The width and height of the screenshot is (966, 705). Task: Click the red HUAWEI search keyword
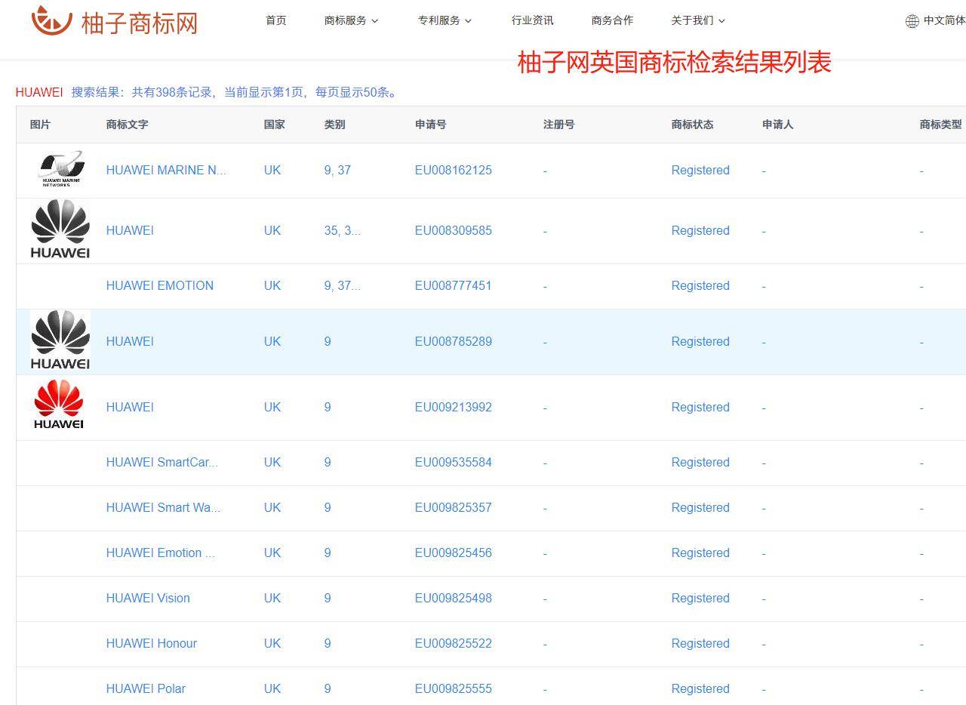38,92
